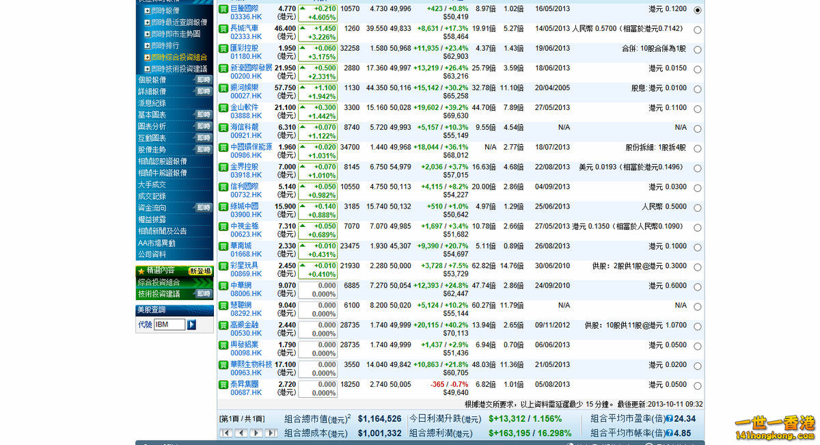Click the green buy icon beside 匯彩控股
Viewport: 820px width, 445px height.
(223, 49)
